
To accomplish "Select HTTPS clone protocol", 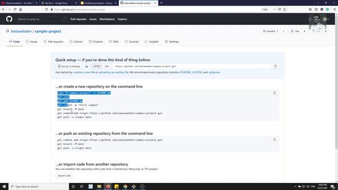I will click(x=97, y=66).
